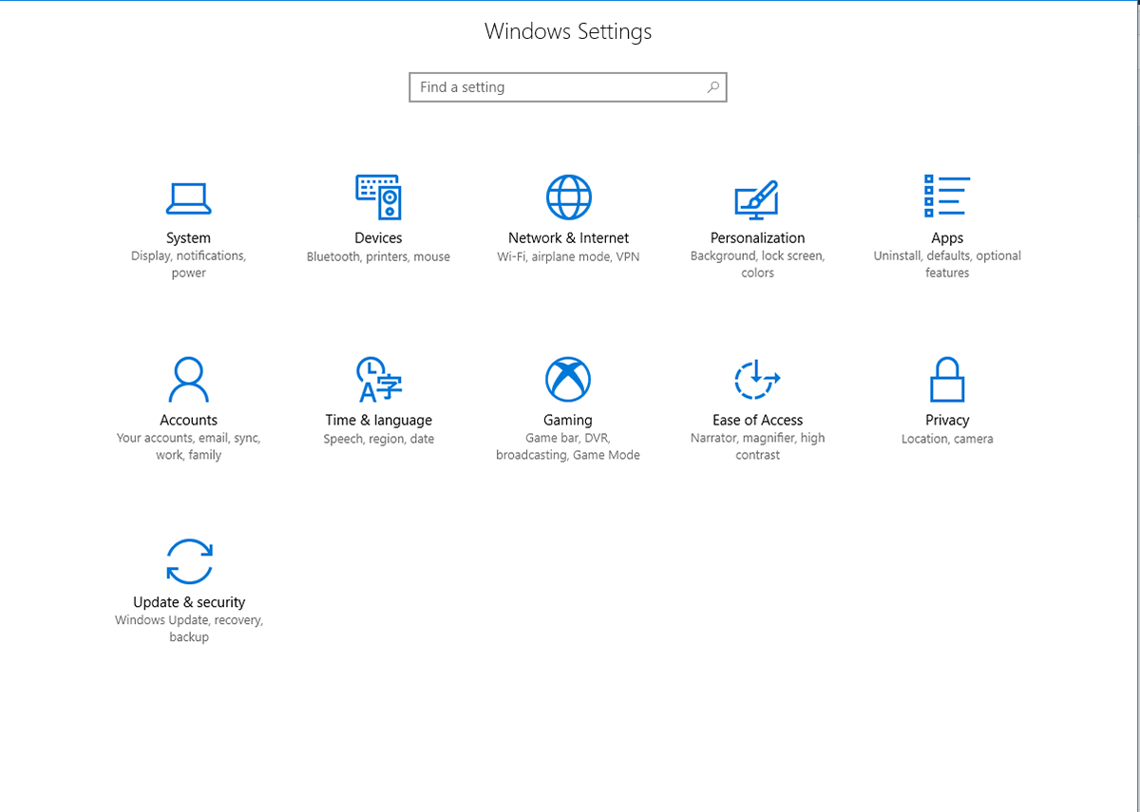Screen dimensions: 1140x812
Task: Select the 'Update & security' title text
Action: tap(189, 602)
